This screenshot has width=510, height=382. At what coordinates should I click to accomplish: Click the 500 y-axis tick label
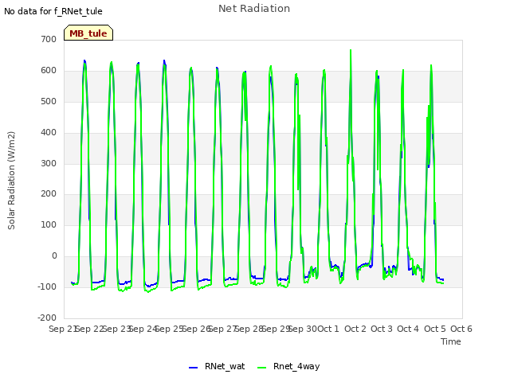[x=49, y=101]
